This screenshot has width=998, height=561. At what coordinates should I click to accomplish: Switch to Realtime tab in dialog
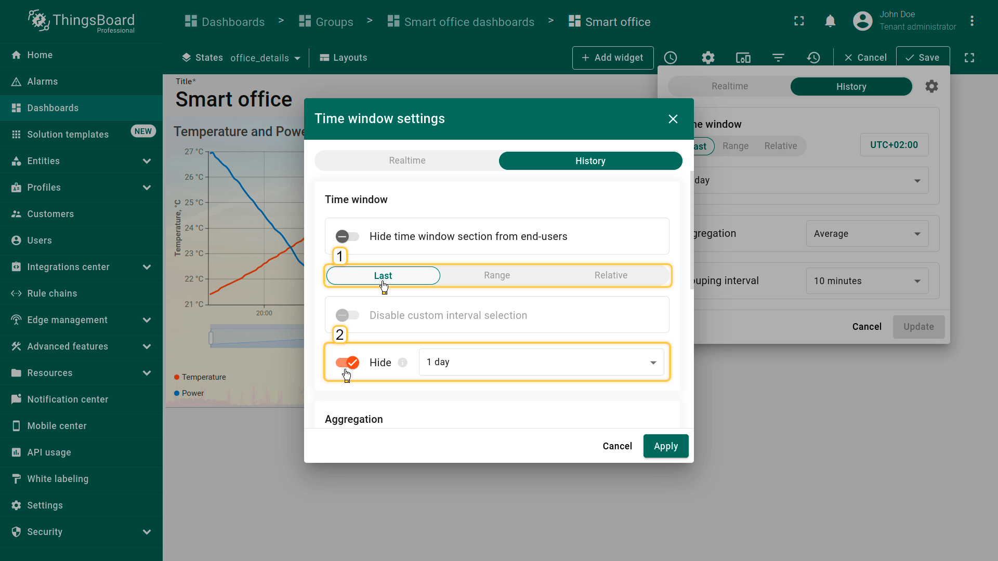[x=407, y=161]
